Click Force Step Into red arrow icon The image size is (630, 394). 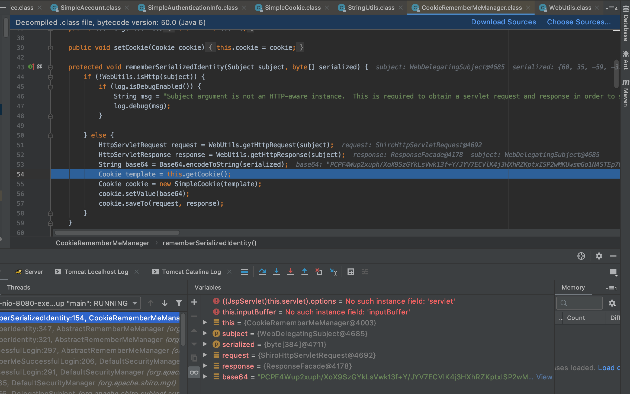click(x=290, y=272)
